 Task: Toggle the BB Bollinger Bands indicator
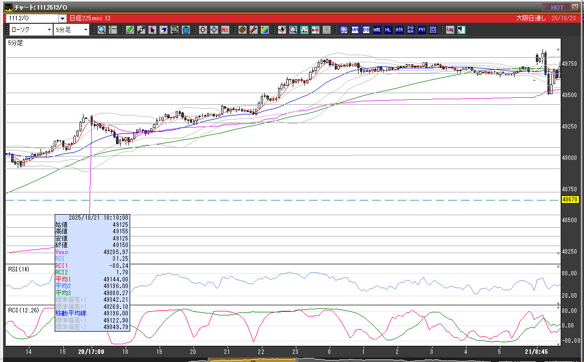[366, 30]
